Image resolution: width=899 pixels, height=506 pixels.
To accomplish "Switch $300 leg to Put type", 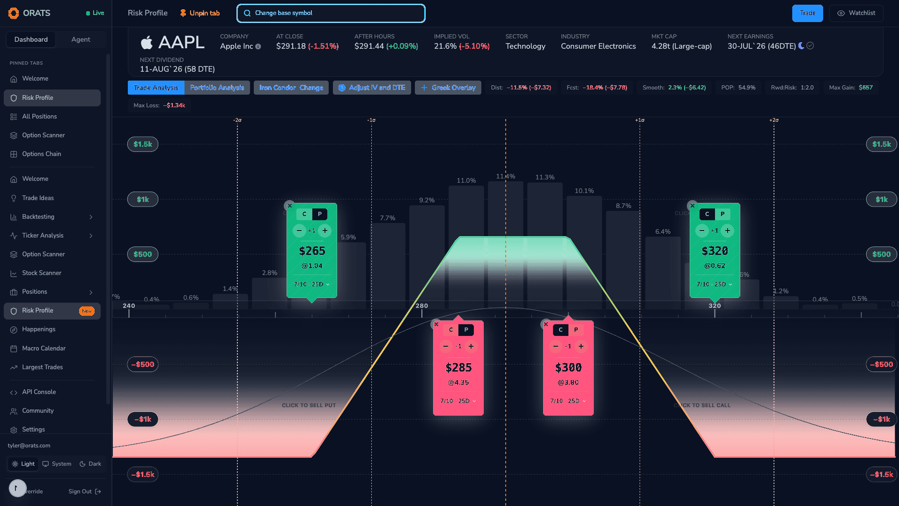I will coord(576,330).
